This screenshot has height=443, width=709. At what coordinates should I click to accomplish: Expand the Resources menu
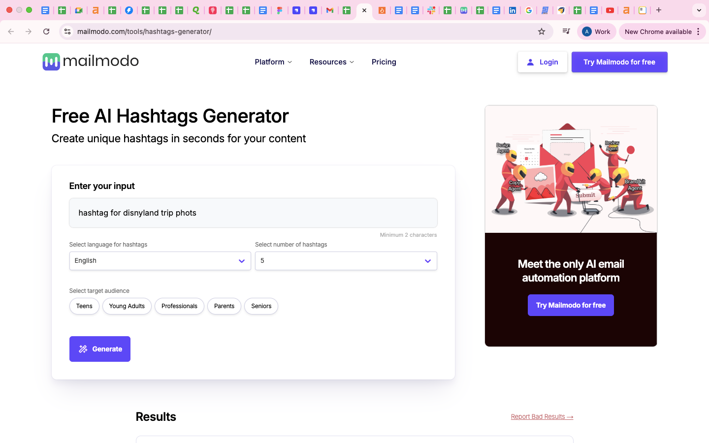[x=331, y=62]
